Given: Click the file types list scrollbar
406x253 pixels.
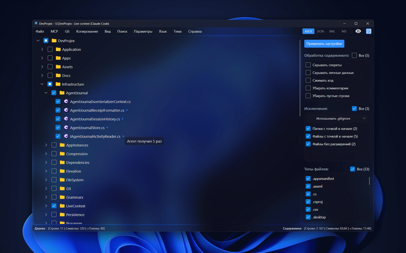Looking at the screenshot, I should tap(369, 181).
